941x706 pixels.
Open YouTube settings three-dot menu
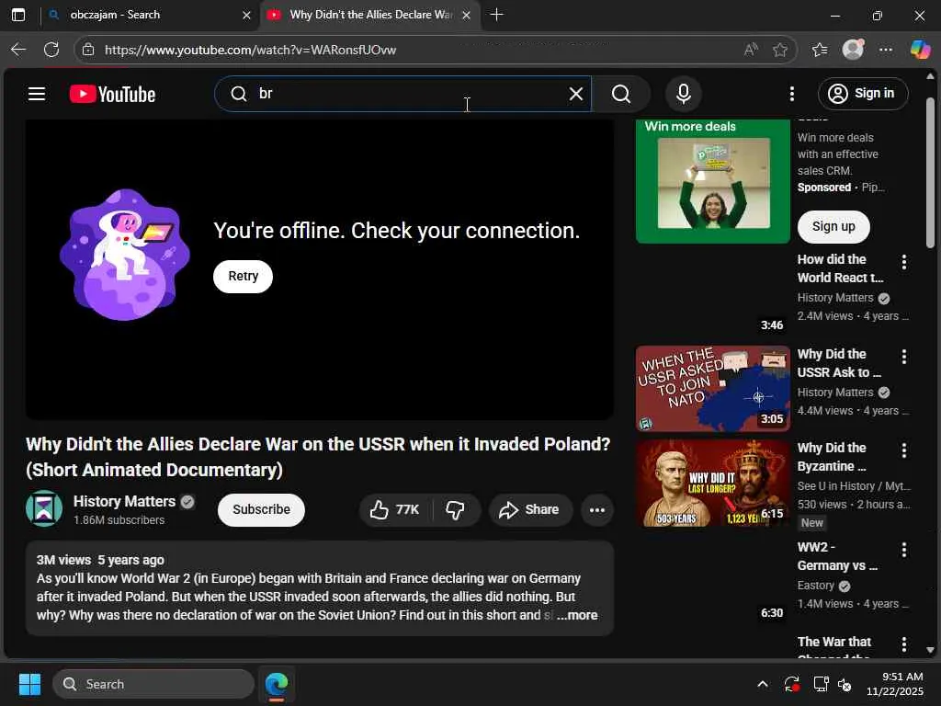pyautogui.click(x=791, y=94)
